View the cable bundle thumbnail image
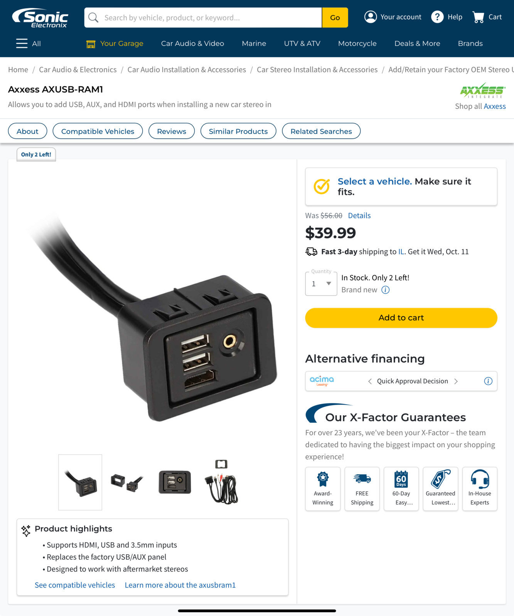This screenshot has width=514, height=616. [222, 482]
